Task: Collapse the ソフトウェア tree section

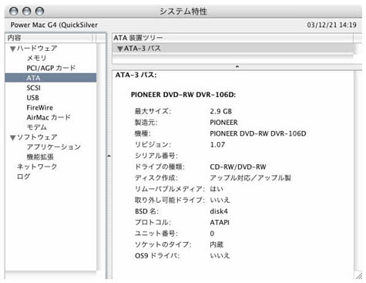Action: click(13, 137)
